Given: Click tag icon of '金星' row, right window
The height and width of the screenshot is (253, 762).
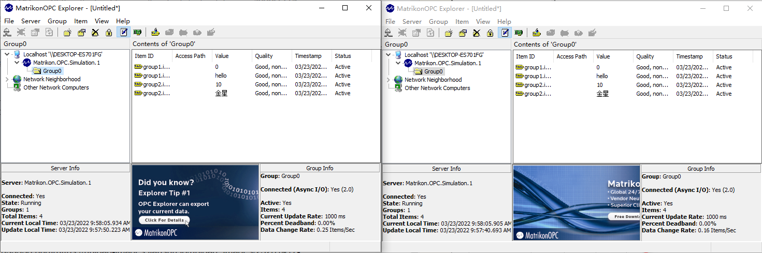Looking at the screenshot, I should click(519, 94).
